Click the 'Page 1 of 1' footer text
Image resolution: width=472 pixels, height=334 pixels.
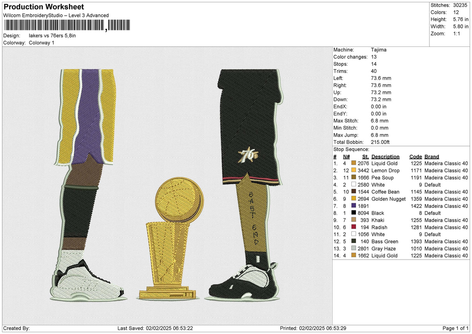point(455,328)
